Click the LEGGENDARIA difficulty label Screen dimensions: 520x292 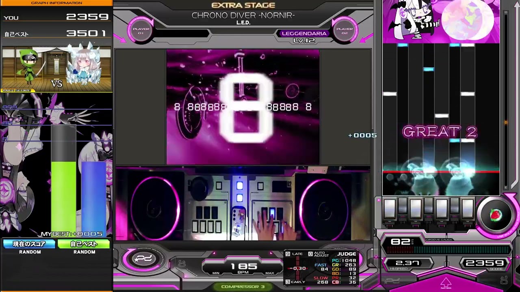(304, 33)
